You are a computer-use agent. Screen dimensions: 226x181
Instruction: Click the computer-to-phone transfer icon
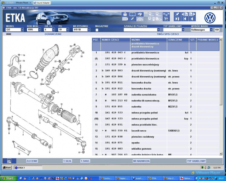click(x=152, y=19)
